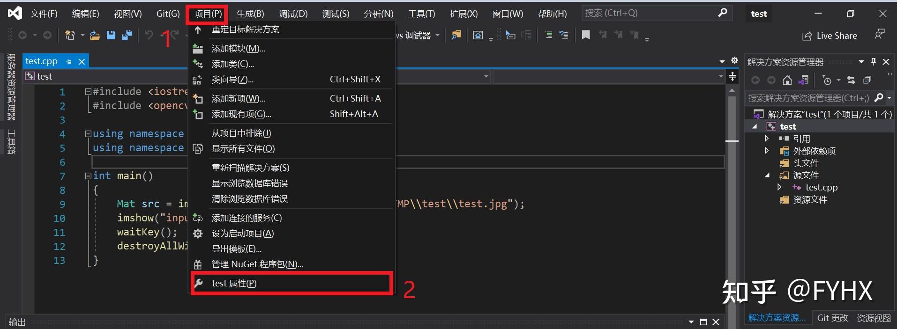Collapse the int main() code block
This screenshot has height=329, width=897.
[x=88, y=176]
